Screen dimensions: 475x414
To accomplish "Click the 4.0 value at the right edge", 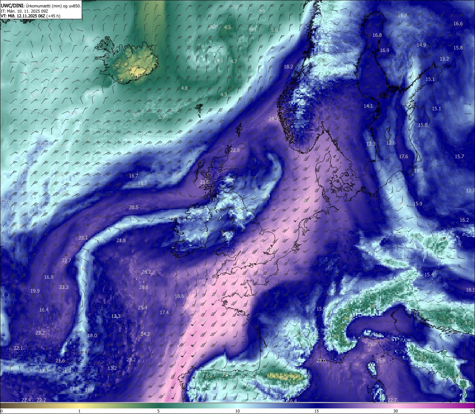I will (x=468, y=323).
